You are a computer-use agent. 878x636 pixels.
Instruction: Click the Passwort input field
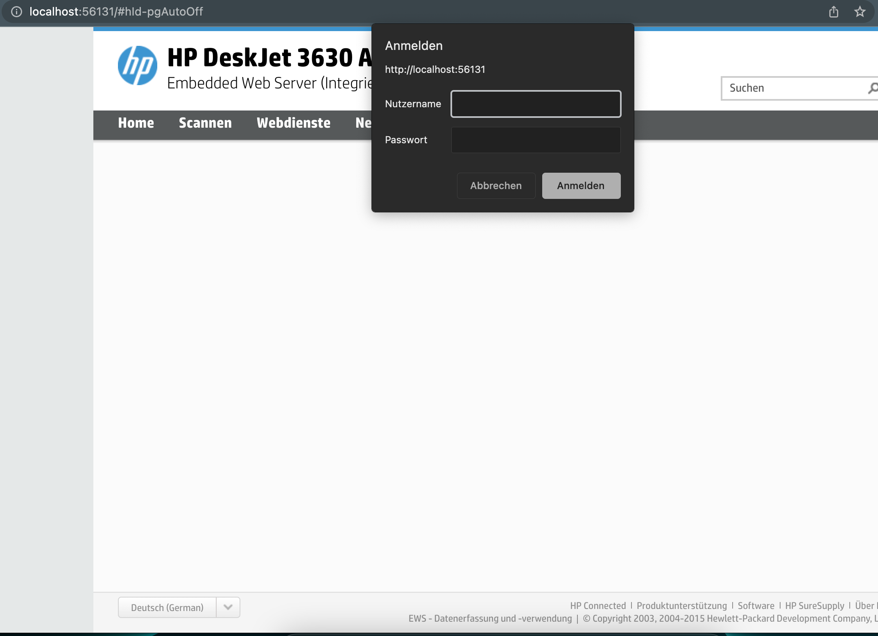535,140
